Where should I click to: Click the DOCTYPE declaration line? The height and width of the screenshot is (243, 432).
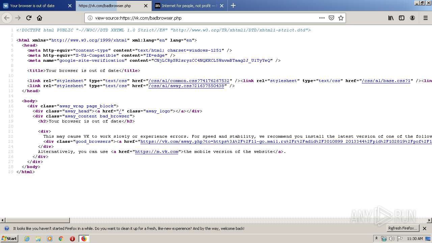click(163, 30)
